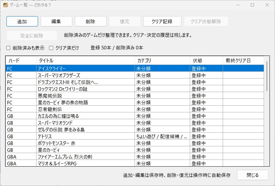Image resolution: width=275 pixels, height=186 pixels.
Task: Click the ちょい遊び / 配信候補 category cell
Action: [162, 136]
